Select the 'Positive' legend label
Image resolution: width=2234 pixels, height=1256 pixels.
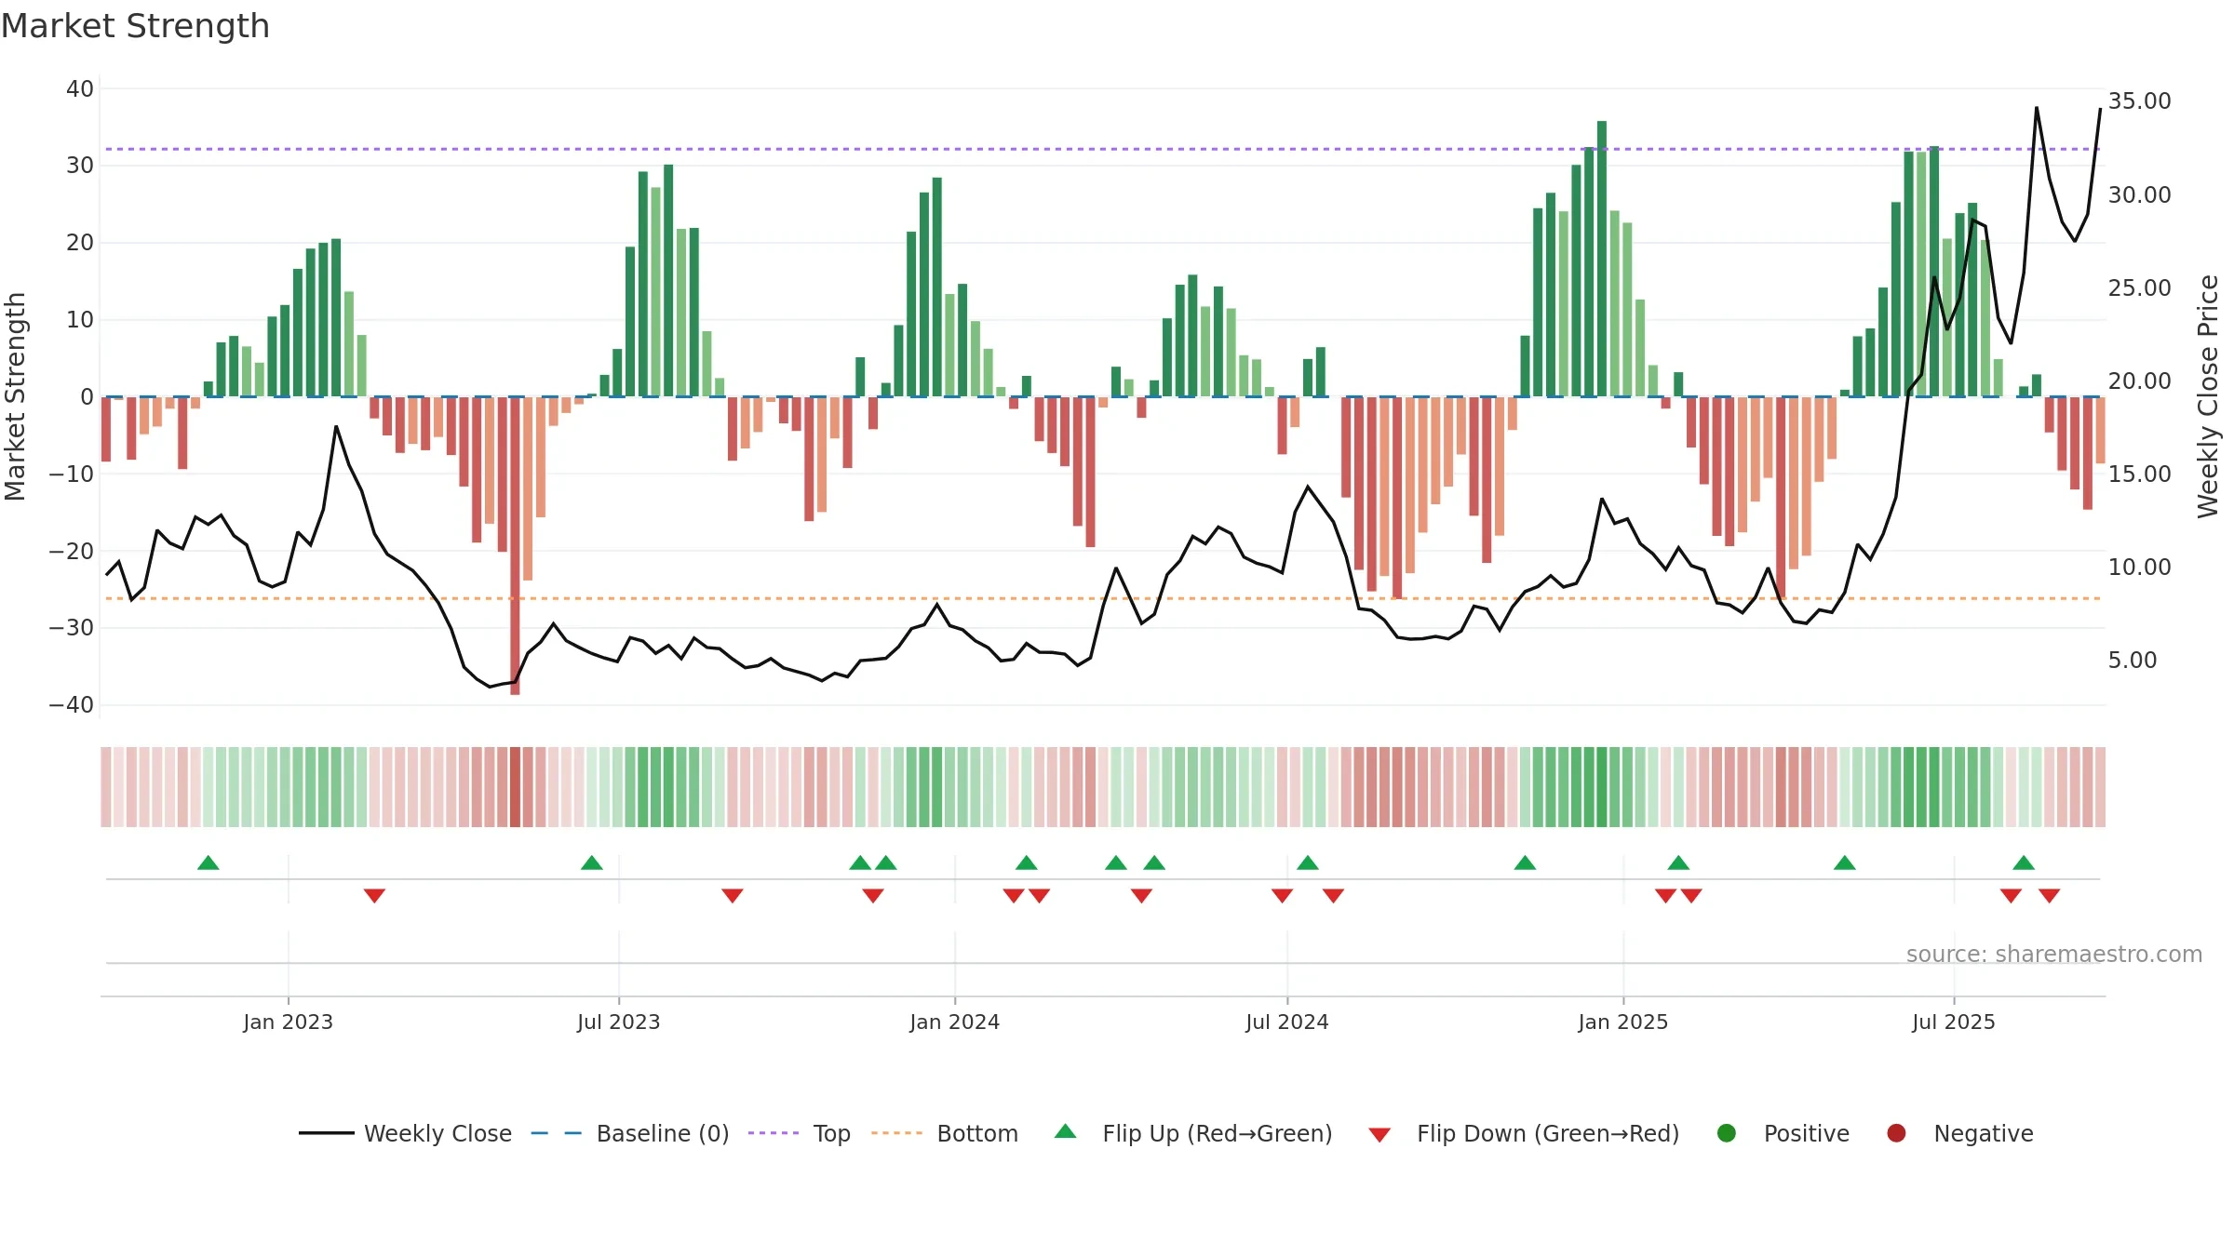click(x=1807, y=1134)
